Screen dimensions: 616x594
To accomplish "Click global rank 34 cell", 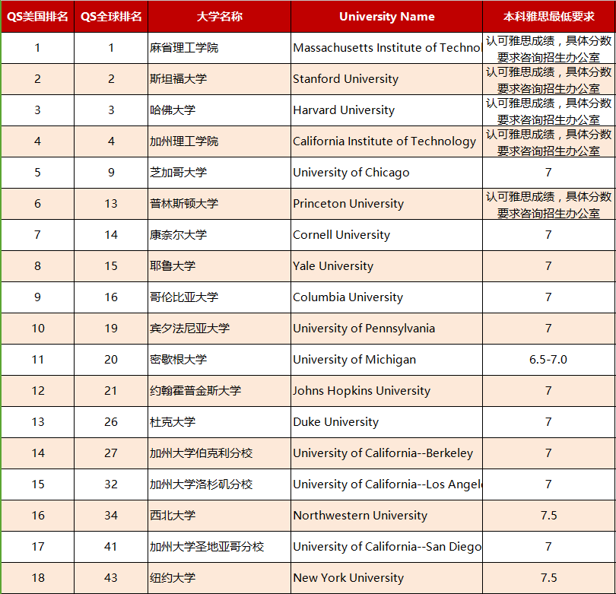I will (111, 516).
